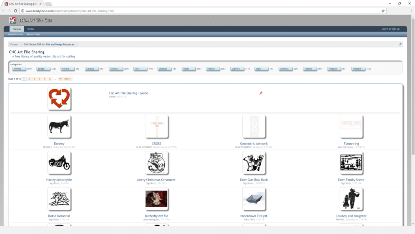Image resolution: width=415 pixels, height=234 pixels.
Task: Select the Forums tab
Action: tap(17, 29)
